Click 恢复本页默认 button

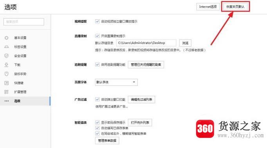click(235, 7)
